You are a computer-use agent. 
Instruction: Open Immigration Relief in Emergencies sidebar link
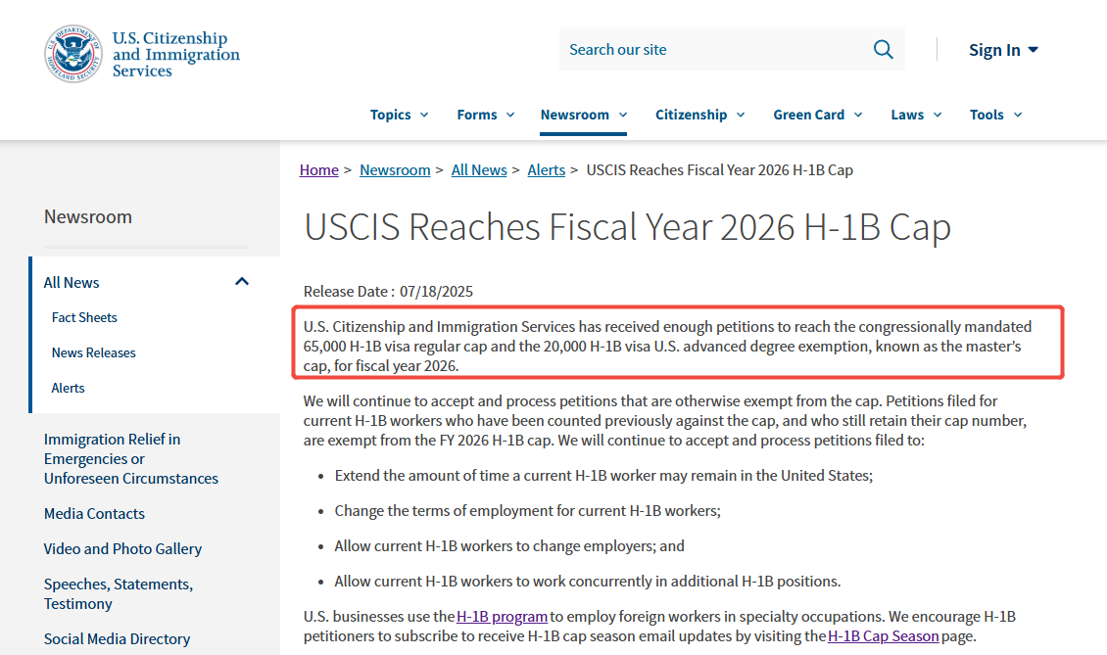[x=130, y=459]
